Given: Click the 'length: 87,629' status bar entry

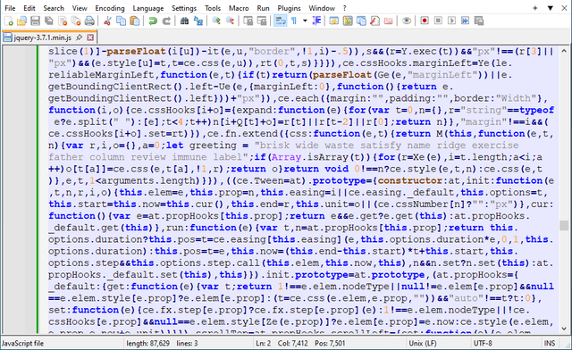Looking at the screenshot, I should [x=147, y=343].
